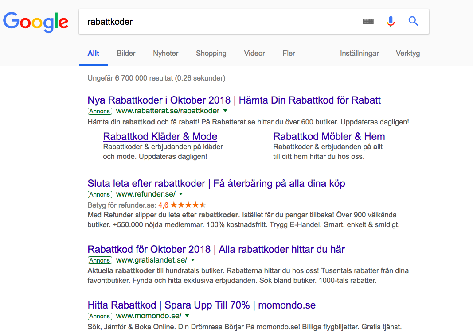Viewport: 473px width, 336px height.
Task: Open the Fler menu
Action: tap(289, 53)
